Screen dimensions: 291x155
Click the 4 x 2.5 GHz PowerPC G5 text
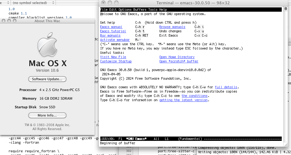click(60, 90)
